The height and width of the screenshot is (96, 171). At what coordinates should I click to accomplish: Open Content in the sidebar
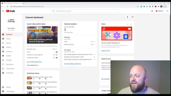(11, 39)
